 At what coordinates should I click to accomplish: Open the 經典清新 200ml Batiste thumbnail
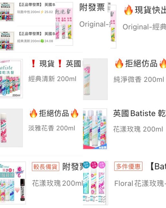click(x=11, y=79)
